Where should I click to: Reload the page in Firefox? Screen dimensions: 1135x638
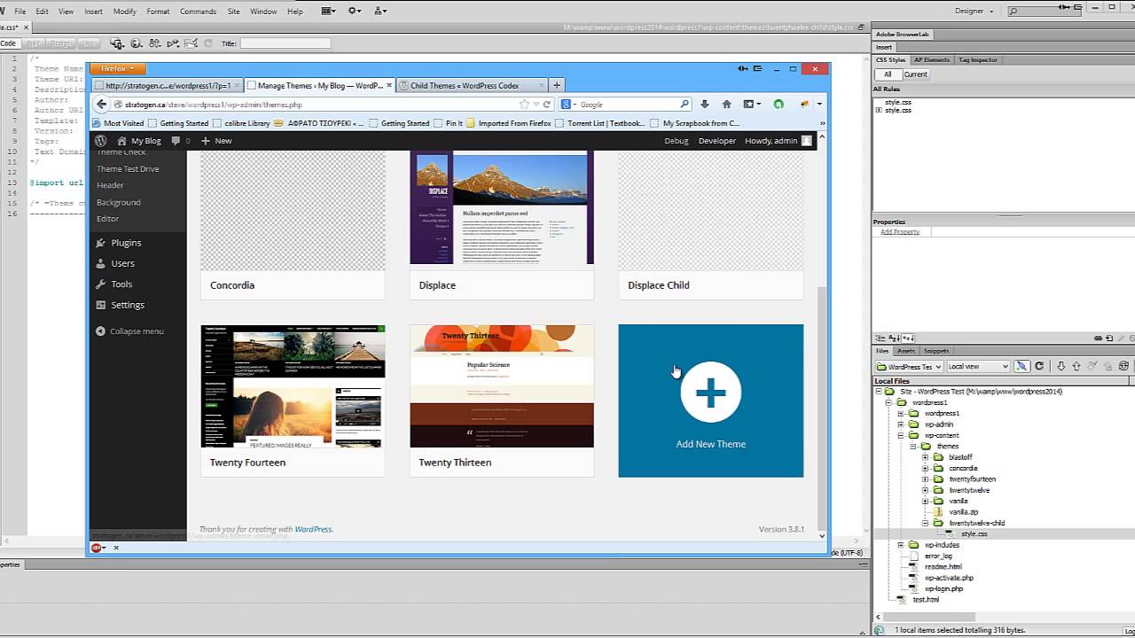[547, 105]
